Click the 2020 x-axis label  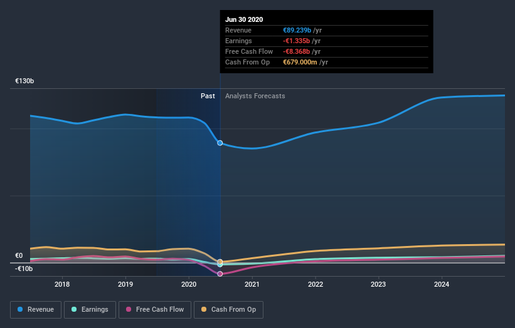click(x=189, y=284)
